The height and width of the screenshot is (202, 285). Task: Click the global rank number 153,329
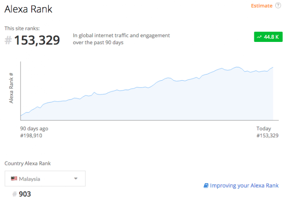37,40
